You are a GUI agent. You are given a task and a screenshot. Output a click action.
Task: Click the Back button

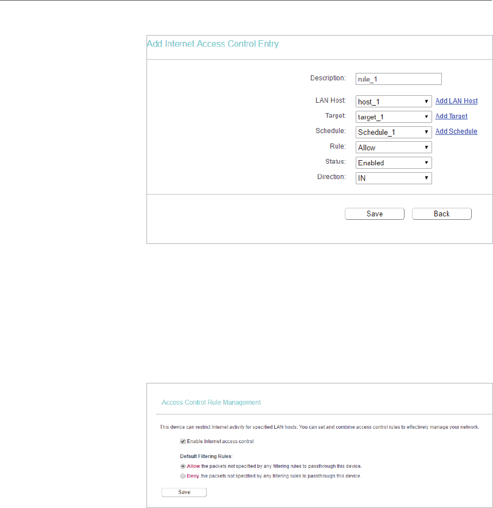[441, 214]
